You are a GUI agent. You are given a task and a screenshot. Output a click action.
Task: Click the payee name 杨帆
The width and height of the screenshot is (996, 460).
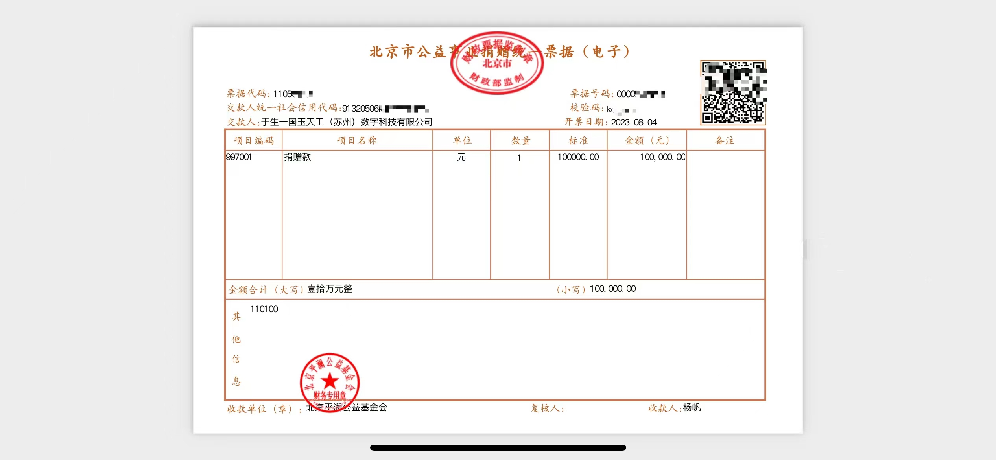(x=692, y=407)
